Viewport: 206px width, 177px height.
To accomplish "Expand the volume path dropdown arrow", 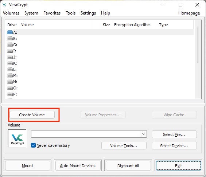I will (144, 134).
